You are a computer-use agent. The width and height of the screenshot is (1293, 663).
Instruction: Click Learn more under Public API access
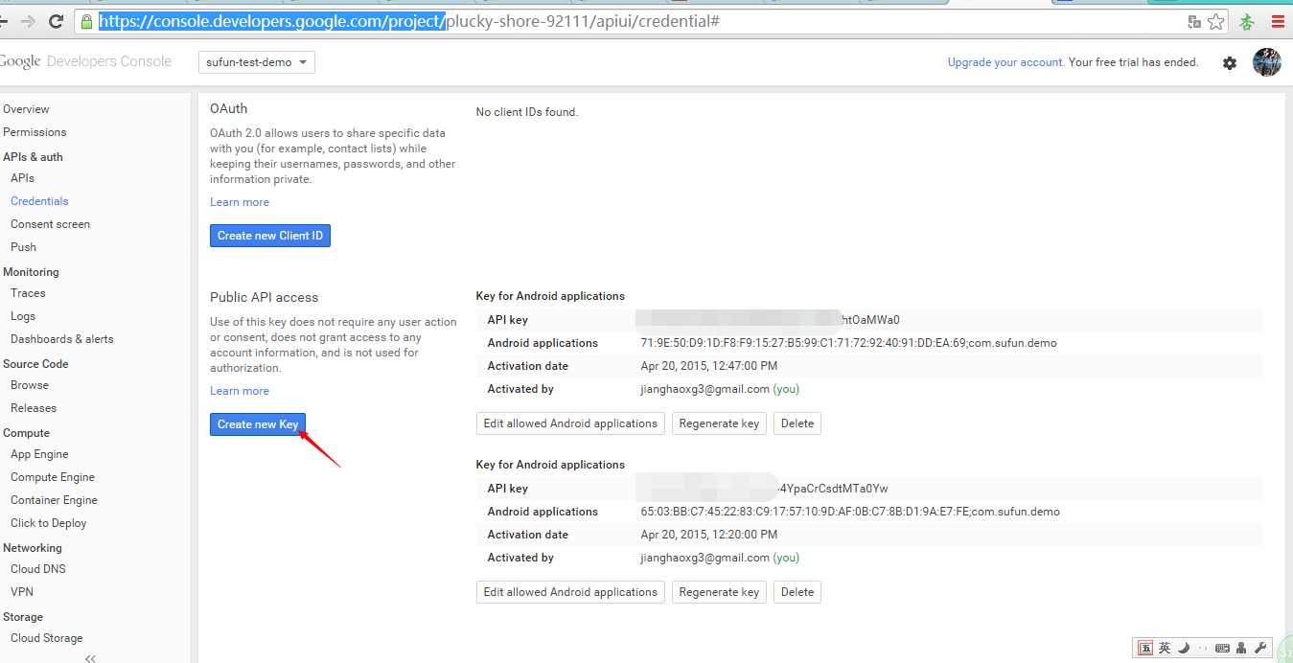click(240, 391)
